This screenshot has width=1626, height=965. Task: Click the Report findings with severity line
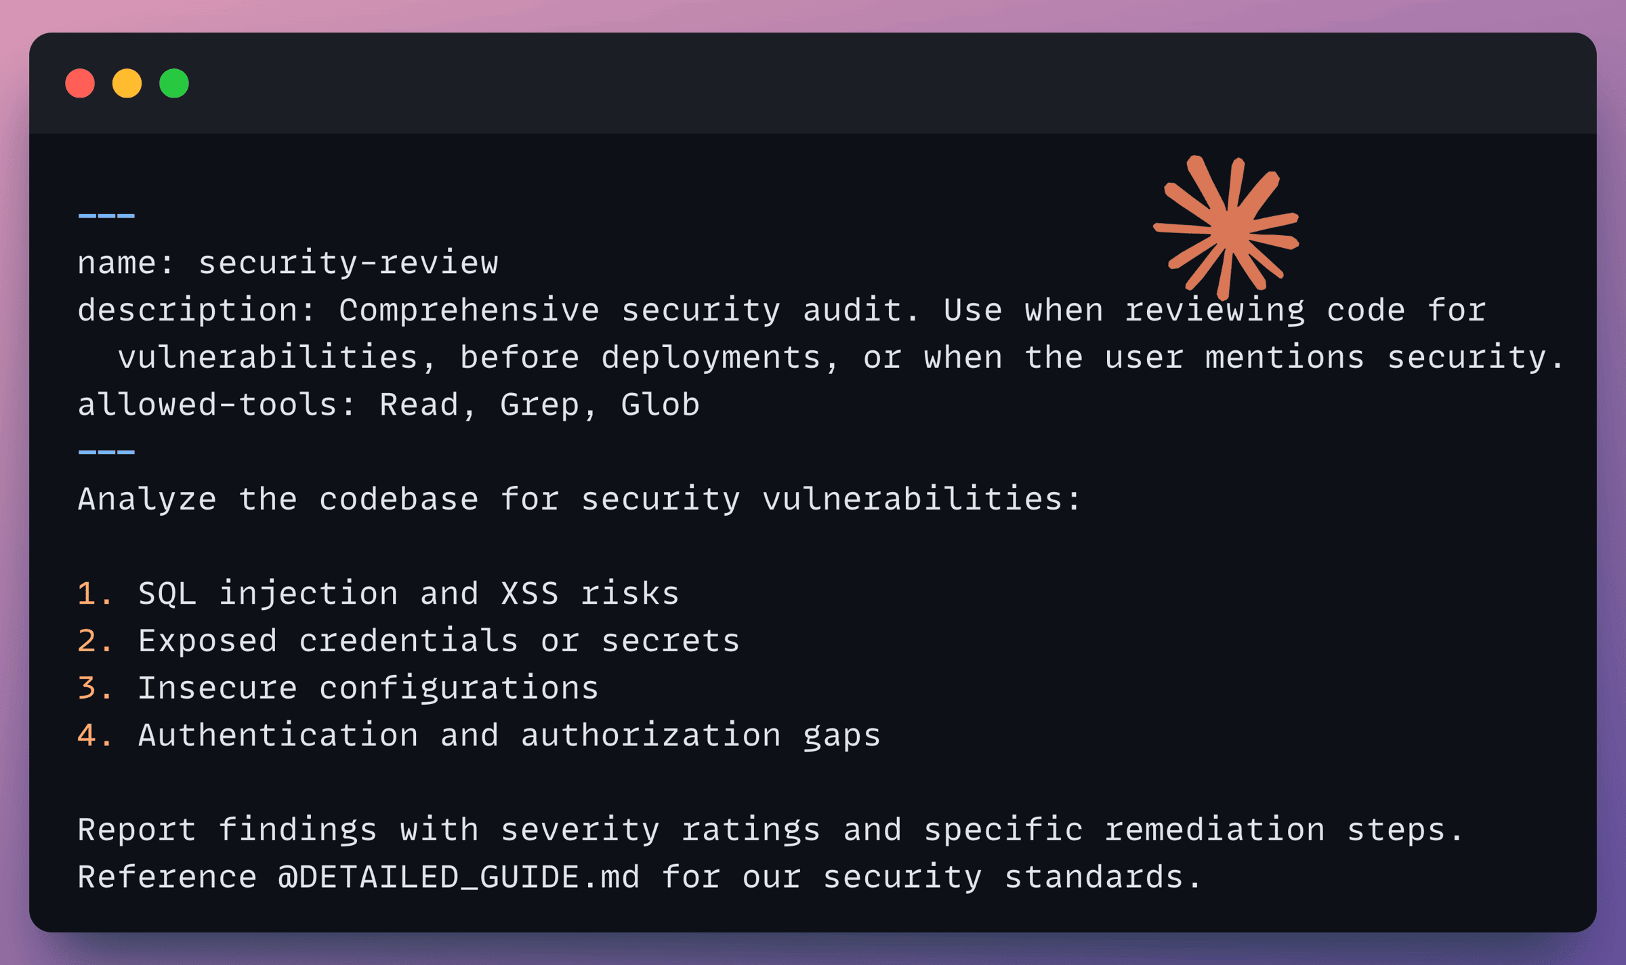coord(770,830)
